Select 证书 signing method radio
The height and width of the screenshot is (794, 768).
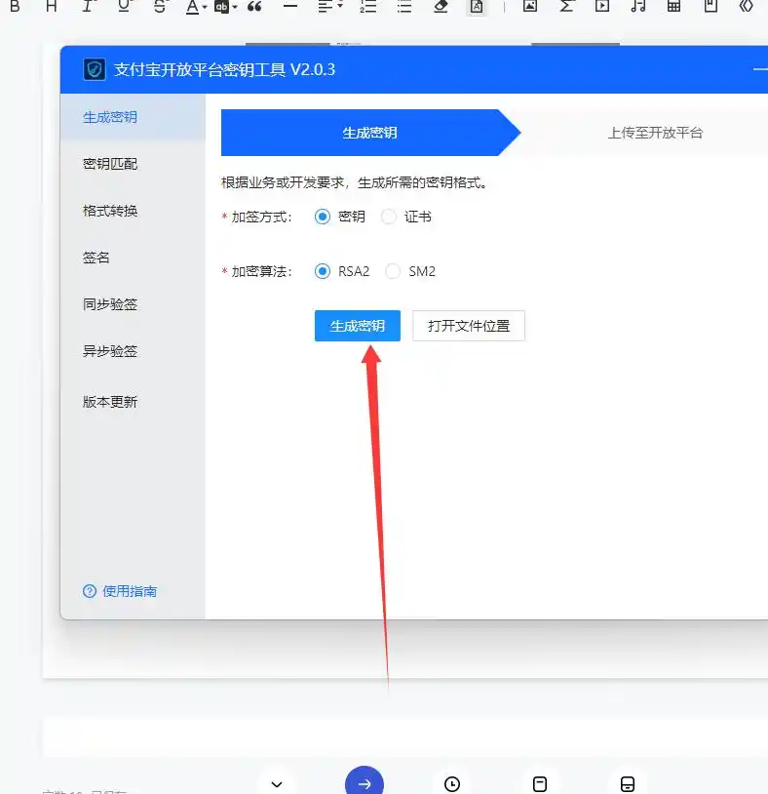(x=389, y=217)
